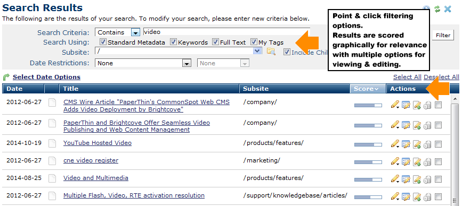Click pencil edit icon for cne video register row
Image resolution: width=462 pixels, height=206 pixels.
(395, 162)
